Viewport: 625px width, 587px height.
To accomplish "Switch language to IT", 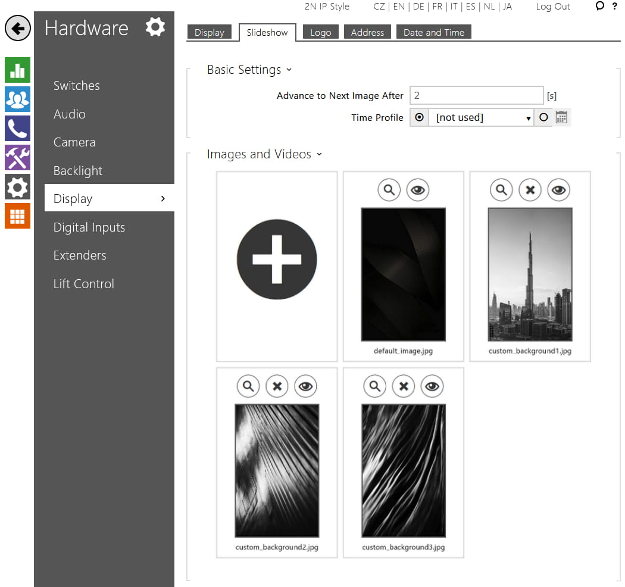I will click(454, 7).
